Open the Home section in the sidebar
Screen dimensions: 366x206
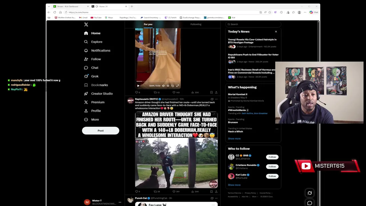coord(92,33)
